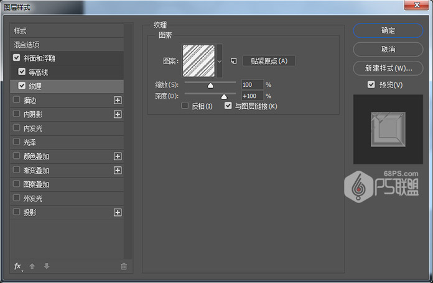Move effect up with the up arrow icon
Viewport: 433px width, 283px height.
32,266
